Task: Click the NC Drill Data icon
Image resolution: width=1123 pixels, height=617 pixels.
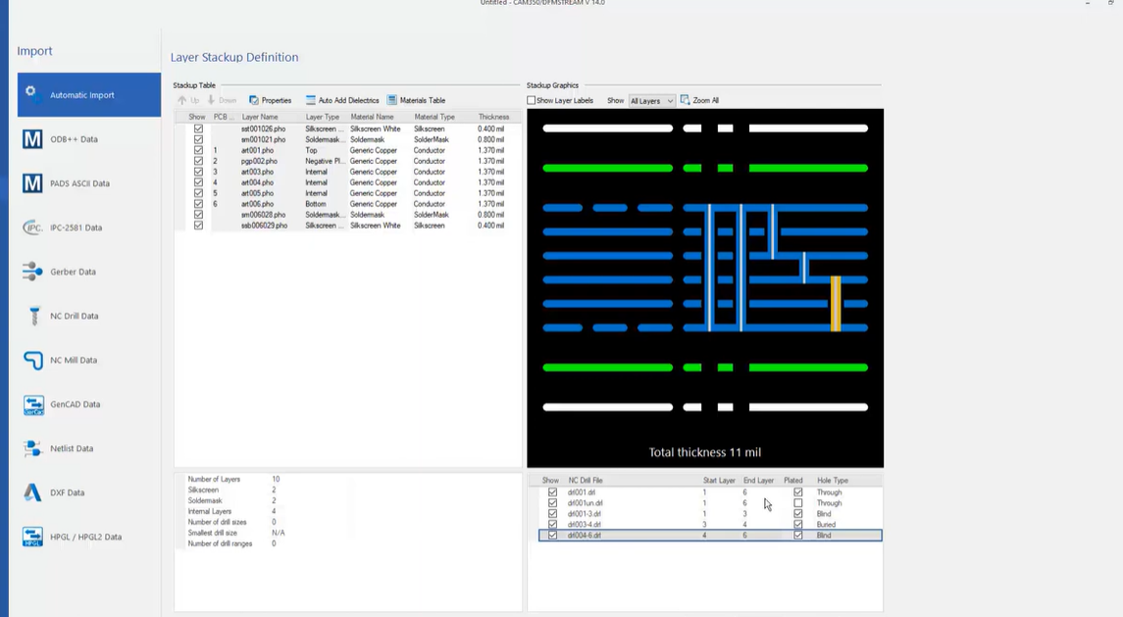Action: click(x=33, y=316)
